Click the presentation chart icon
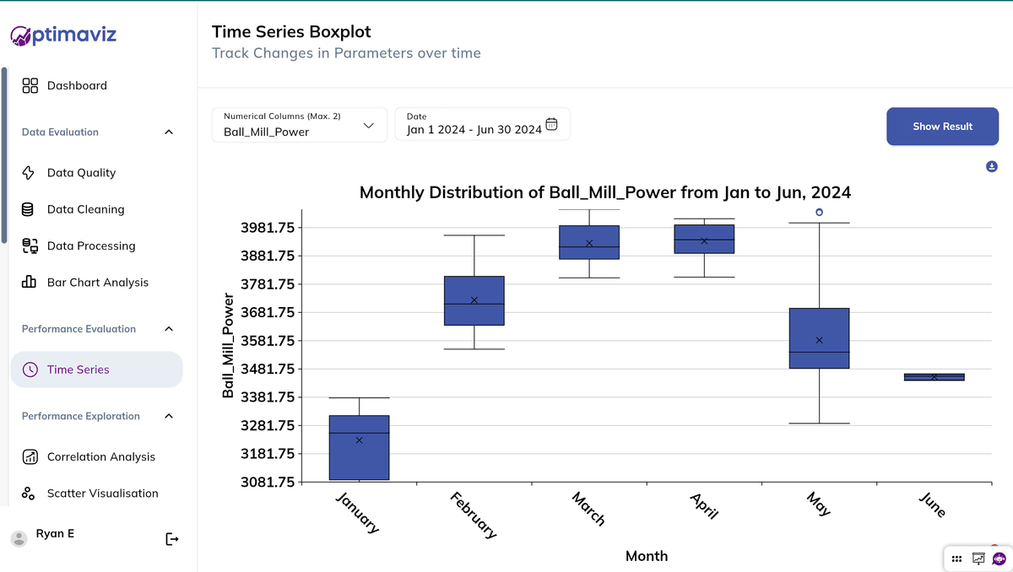 pyautogui.click(x=978, y=559)
